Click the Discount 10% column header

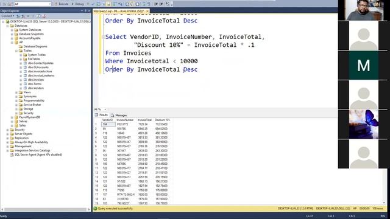click(162, 120)
